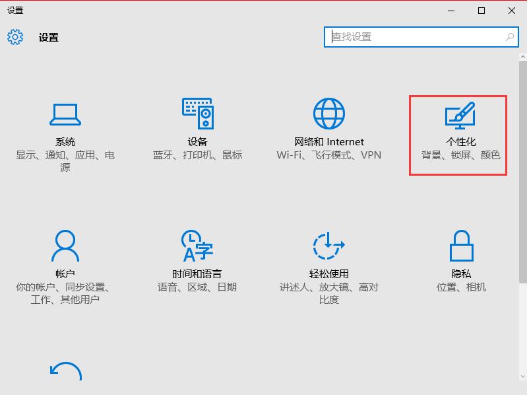Click the 背景、锁屏、颜色 description
This screenshot has width=527, height=395.
point(461,155)
